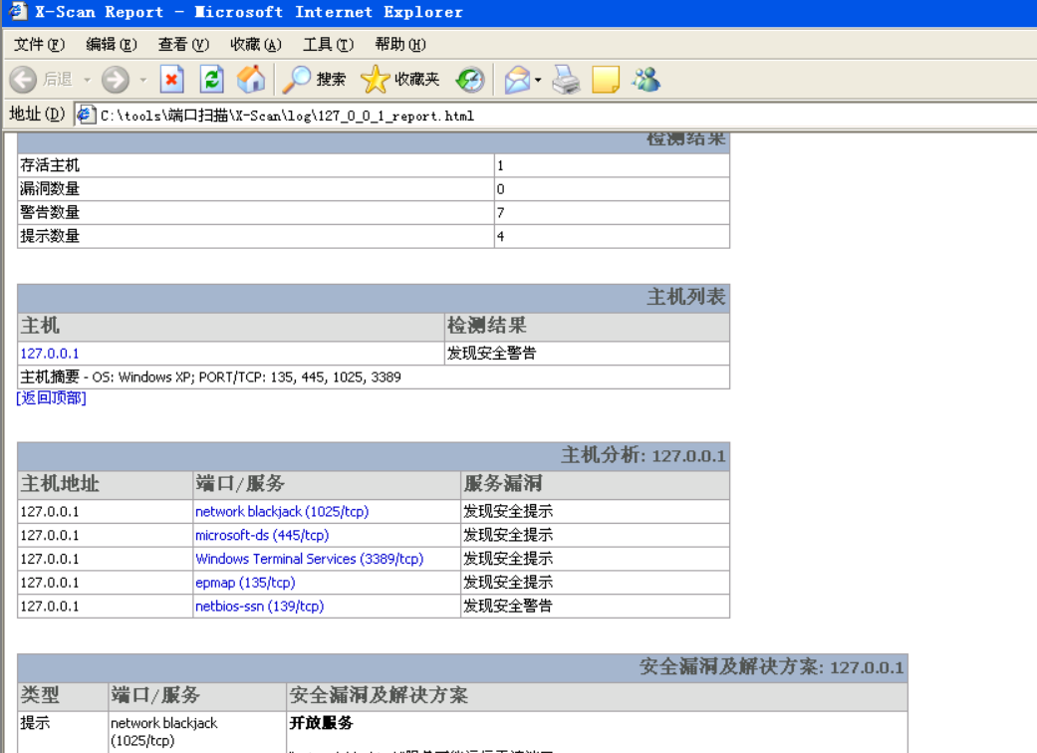Open the 文件(F) menu
This screenshot has height=753, width=1037.
[x=39, y=44]
